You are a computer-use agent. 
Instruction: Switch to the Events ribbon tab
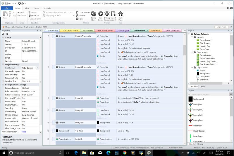(36, 8)
